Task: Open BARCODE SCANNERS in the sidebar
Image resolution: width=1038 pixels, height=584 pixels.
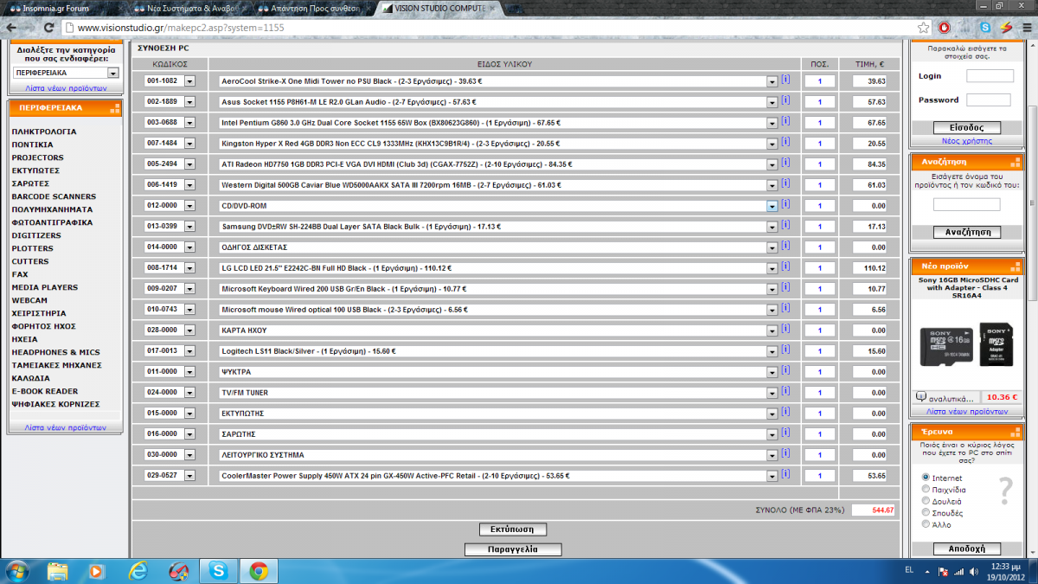Action: point(54,196)
